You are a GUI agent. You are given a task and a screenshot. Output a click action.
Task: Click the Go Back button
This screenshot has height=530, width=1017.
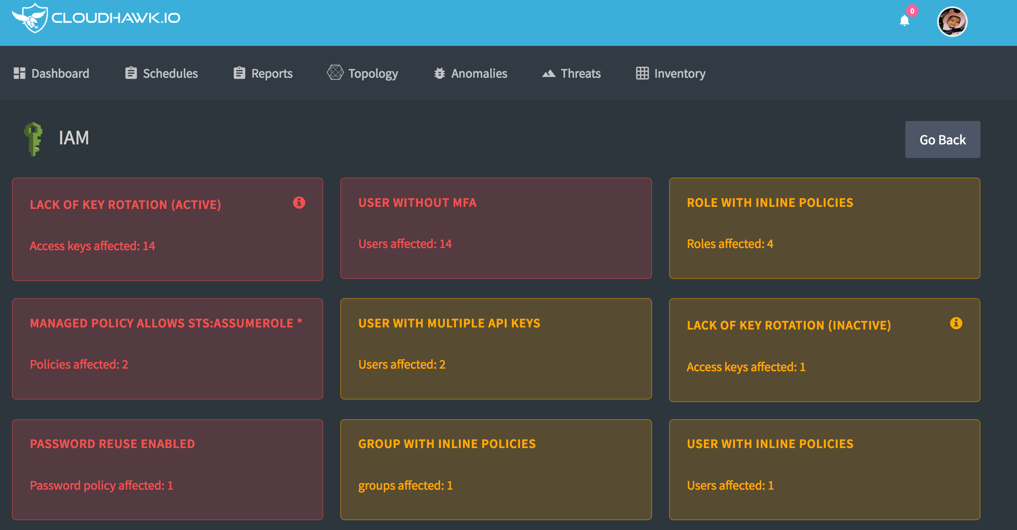(942, 139)
